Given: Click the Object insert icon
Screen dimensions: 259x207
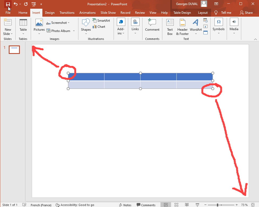Looking at the screenshot, I should 206,33.
